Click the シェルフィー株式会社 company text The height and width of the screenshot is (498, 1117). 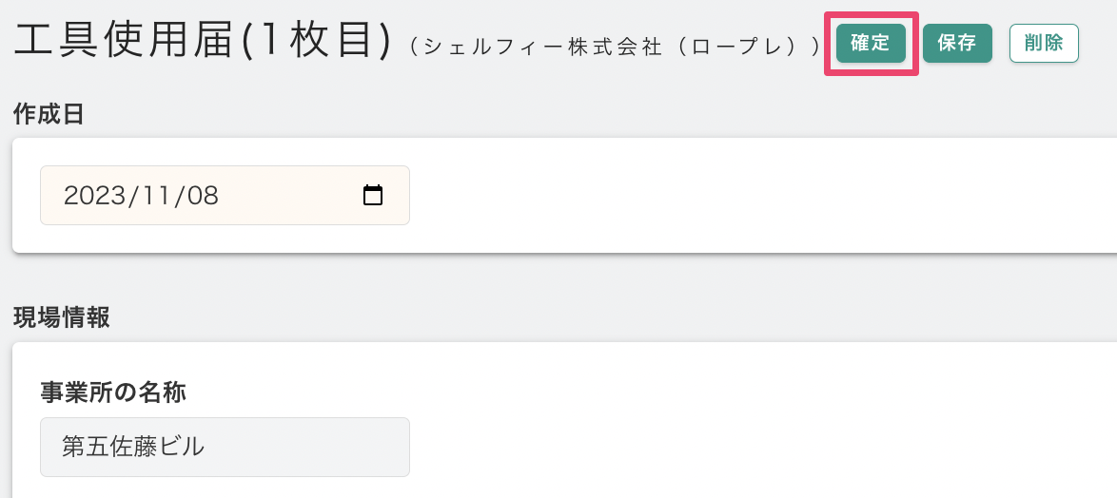coord(541,47)
